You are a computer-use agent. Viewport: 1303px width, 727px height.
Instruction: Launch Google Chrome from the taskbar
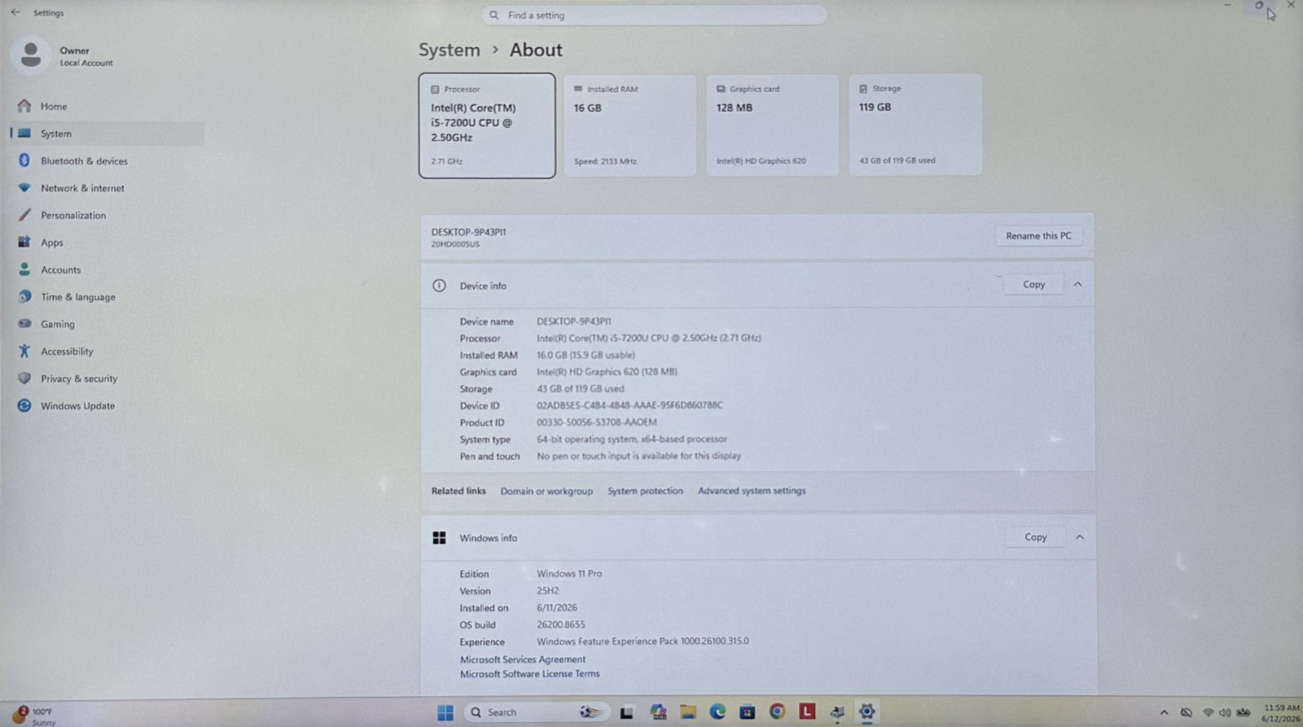777,712
